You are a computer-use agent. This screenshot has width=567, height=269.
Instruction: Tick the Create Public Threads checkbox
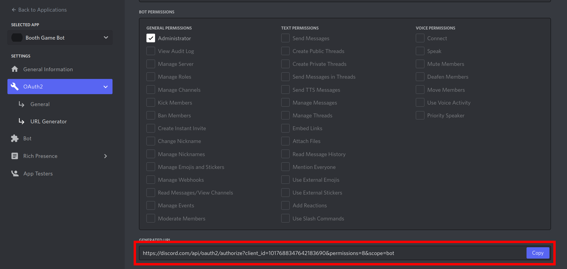tap(285, 51)
